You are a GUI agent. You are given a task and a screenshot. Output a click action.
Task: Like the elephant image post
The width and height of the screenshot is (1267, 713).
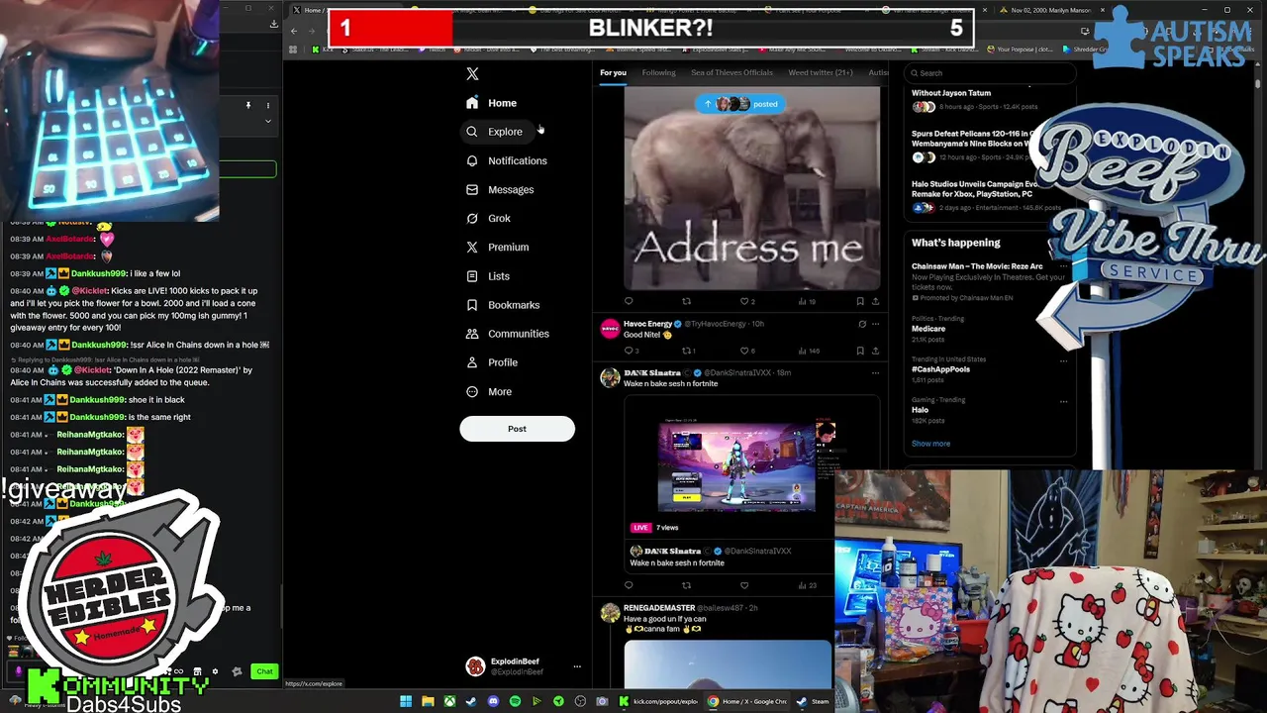click(744, 301)
